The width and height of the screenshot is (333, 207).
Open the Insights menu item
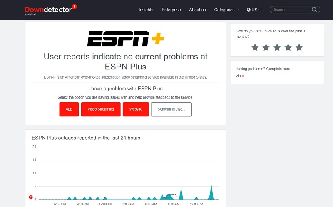tap(146, 10)
